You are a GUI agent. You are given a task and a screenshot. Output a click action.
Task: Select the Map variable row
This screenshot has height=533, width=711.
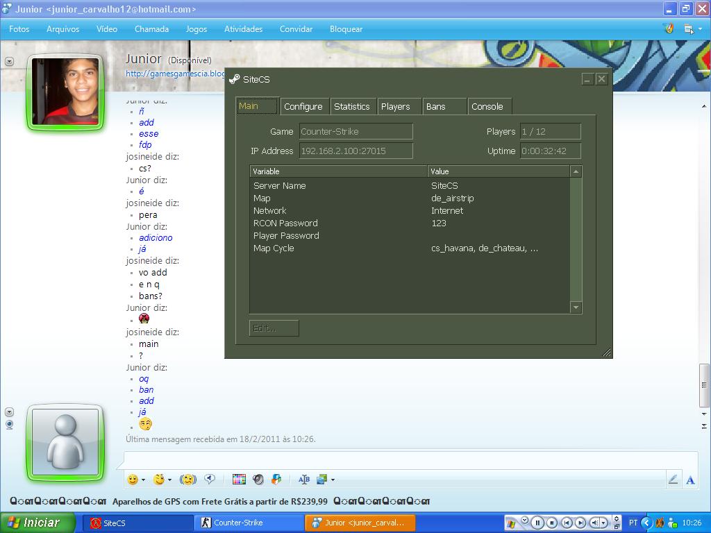coord(410,198)
